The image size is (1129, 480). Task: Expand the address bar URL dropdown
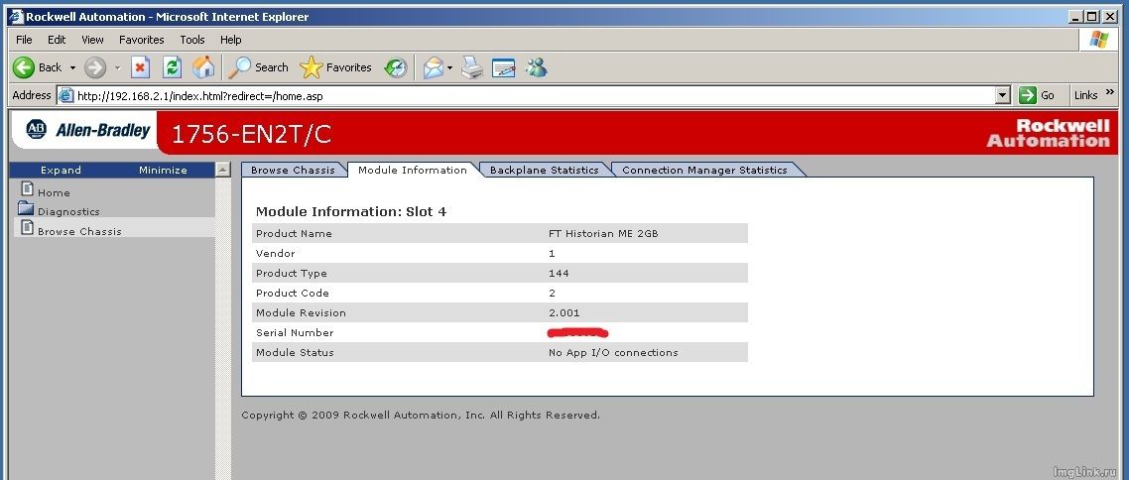[x=1002, y=95]
